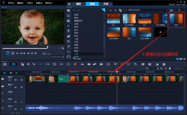Play the preview video
This screenshot has width=187, height=115.
click(x=13, y=53)
